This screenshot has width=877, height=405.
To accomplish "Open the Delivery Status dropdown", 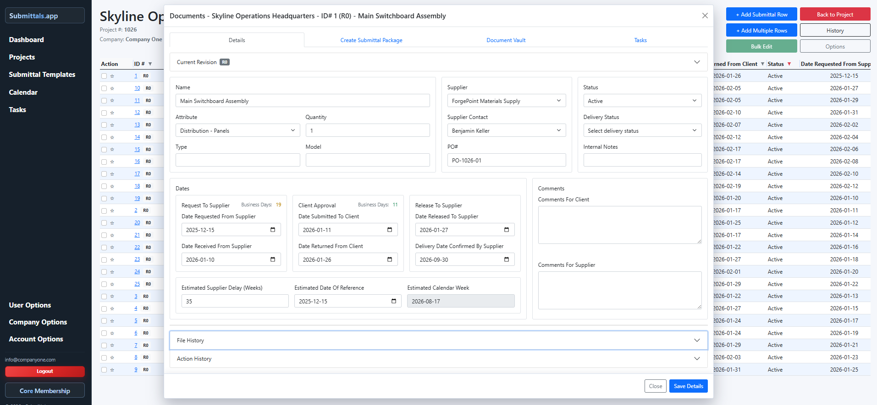I will coord(642,131).
